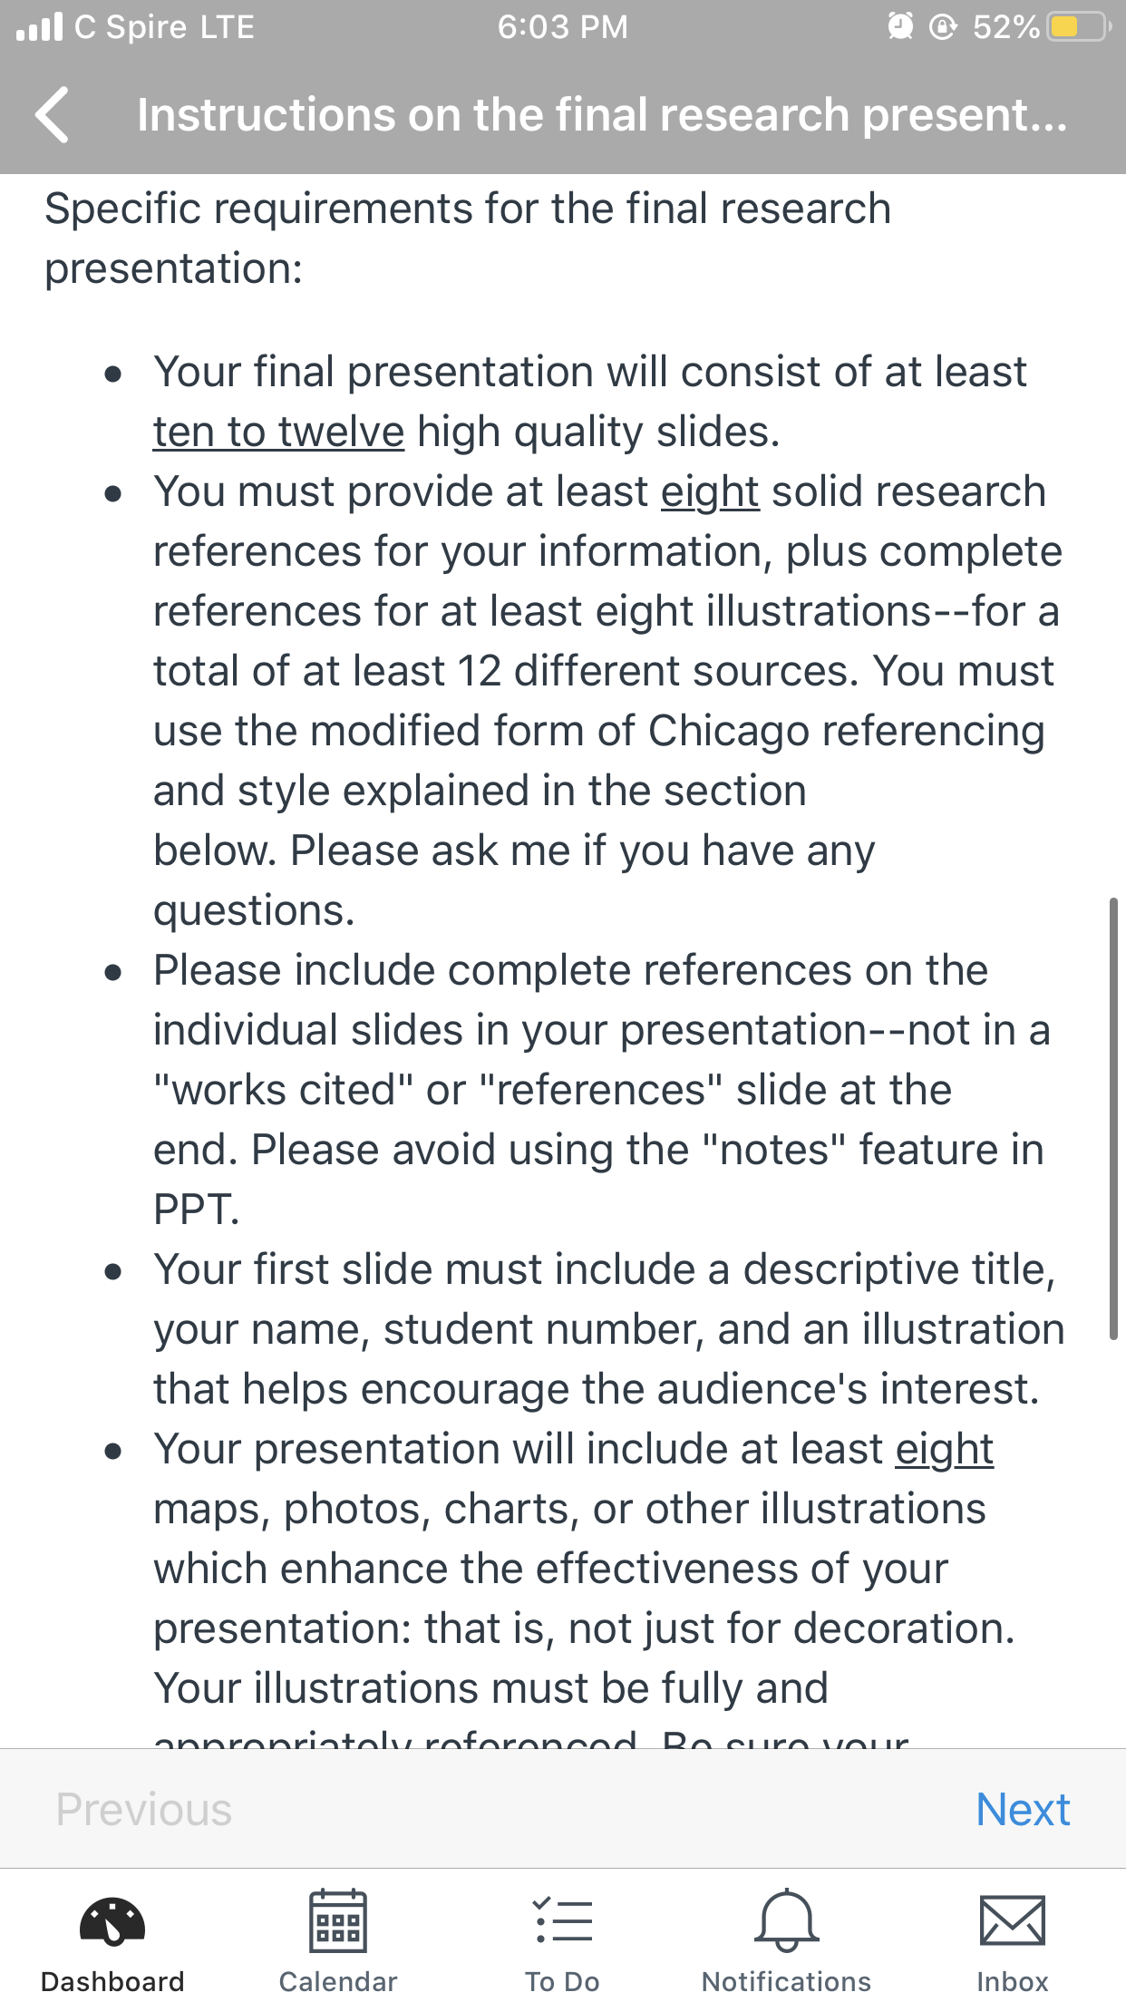Tap the alarm clock status icon
1126x2002 pixels.
coord(900,26)
